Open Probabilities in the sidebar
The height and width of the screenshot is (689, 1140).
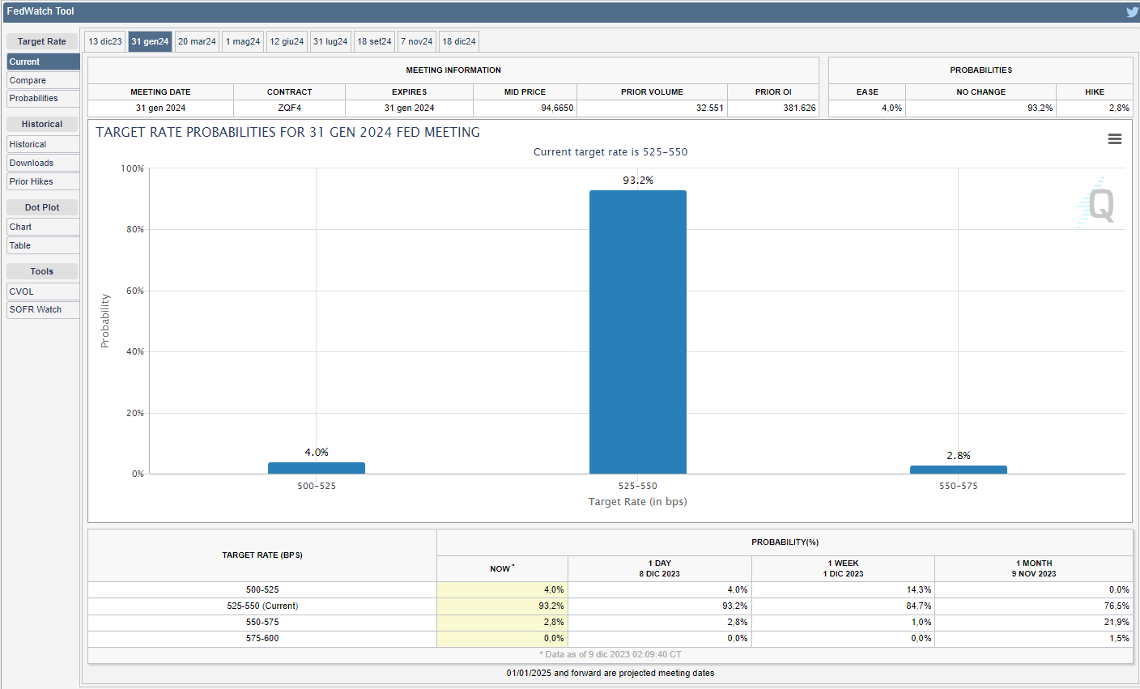(x=43, y=98)
